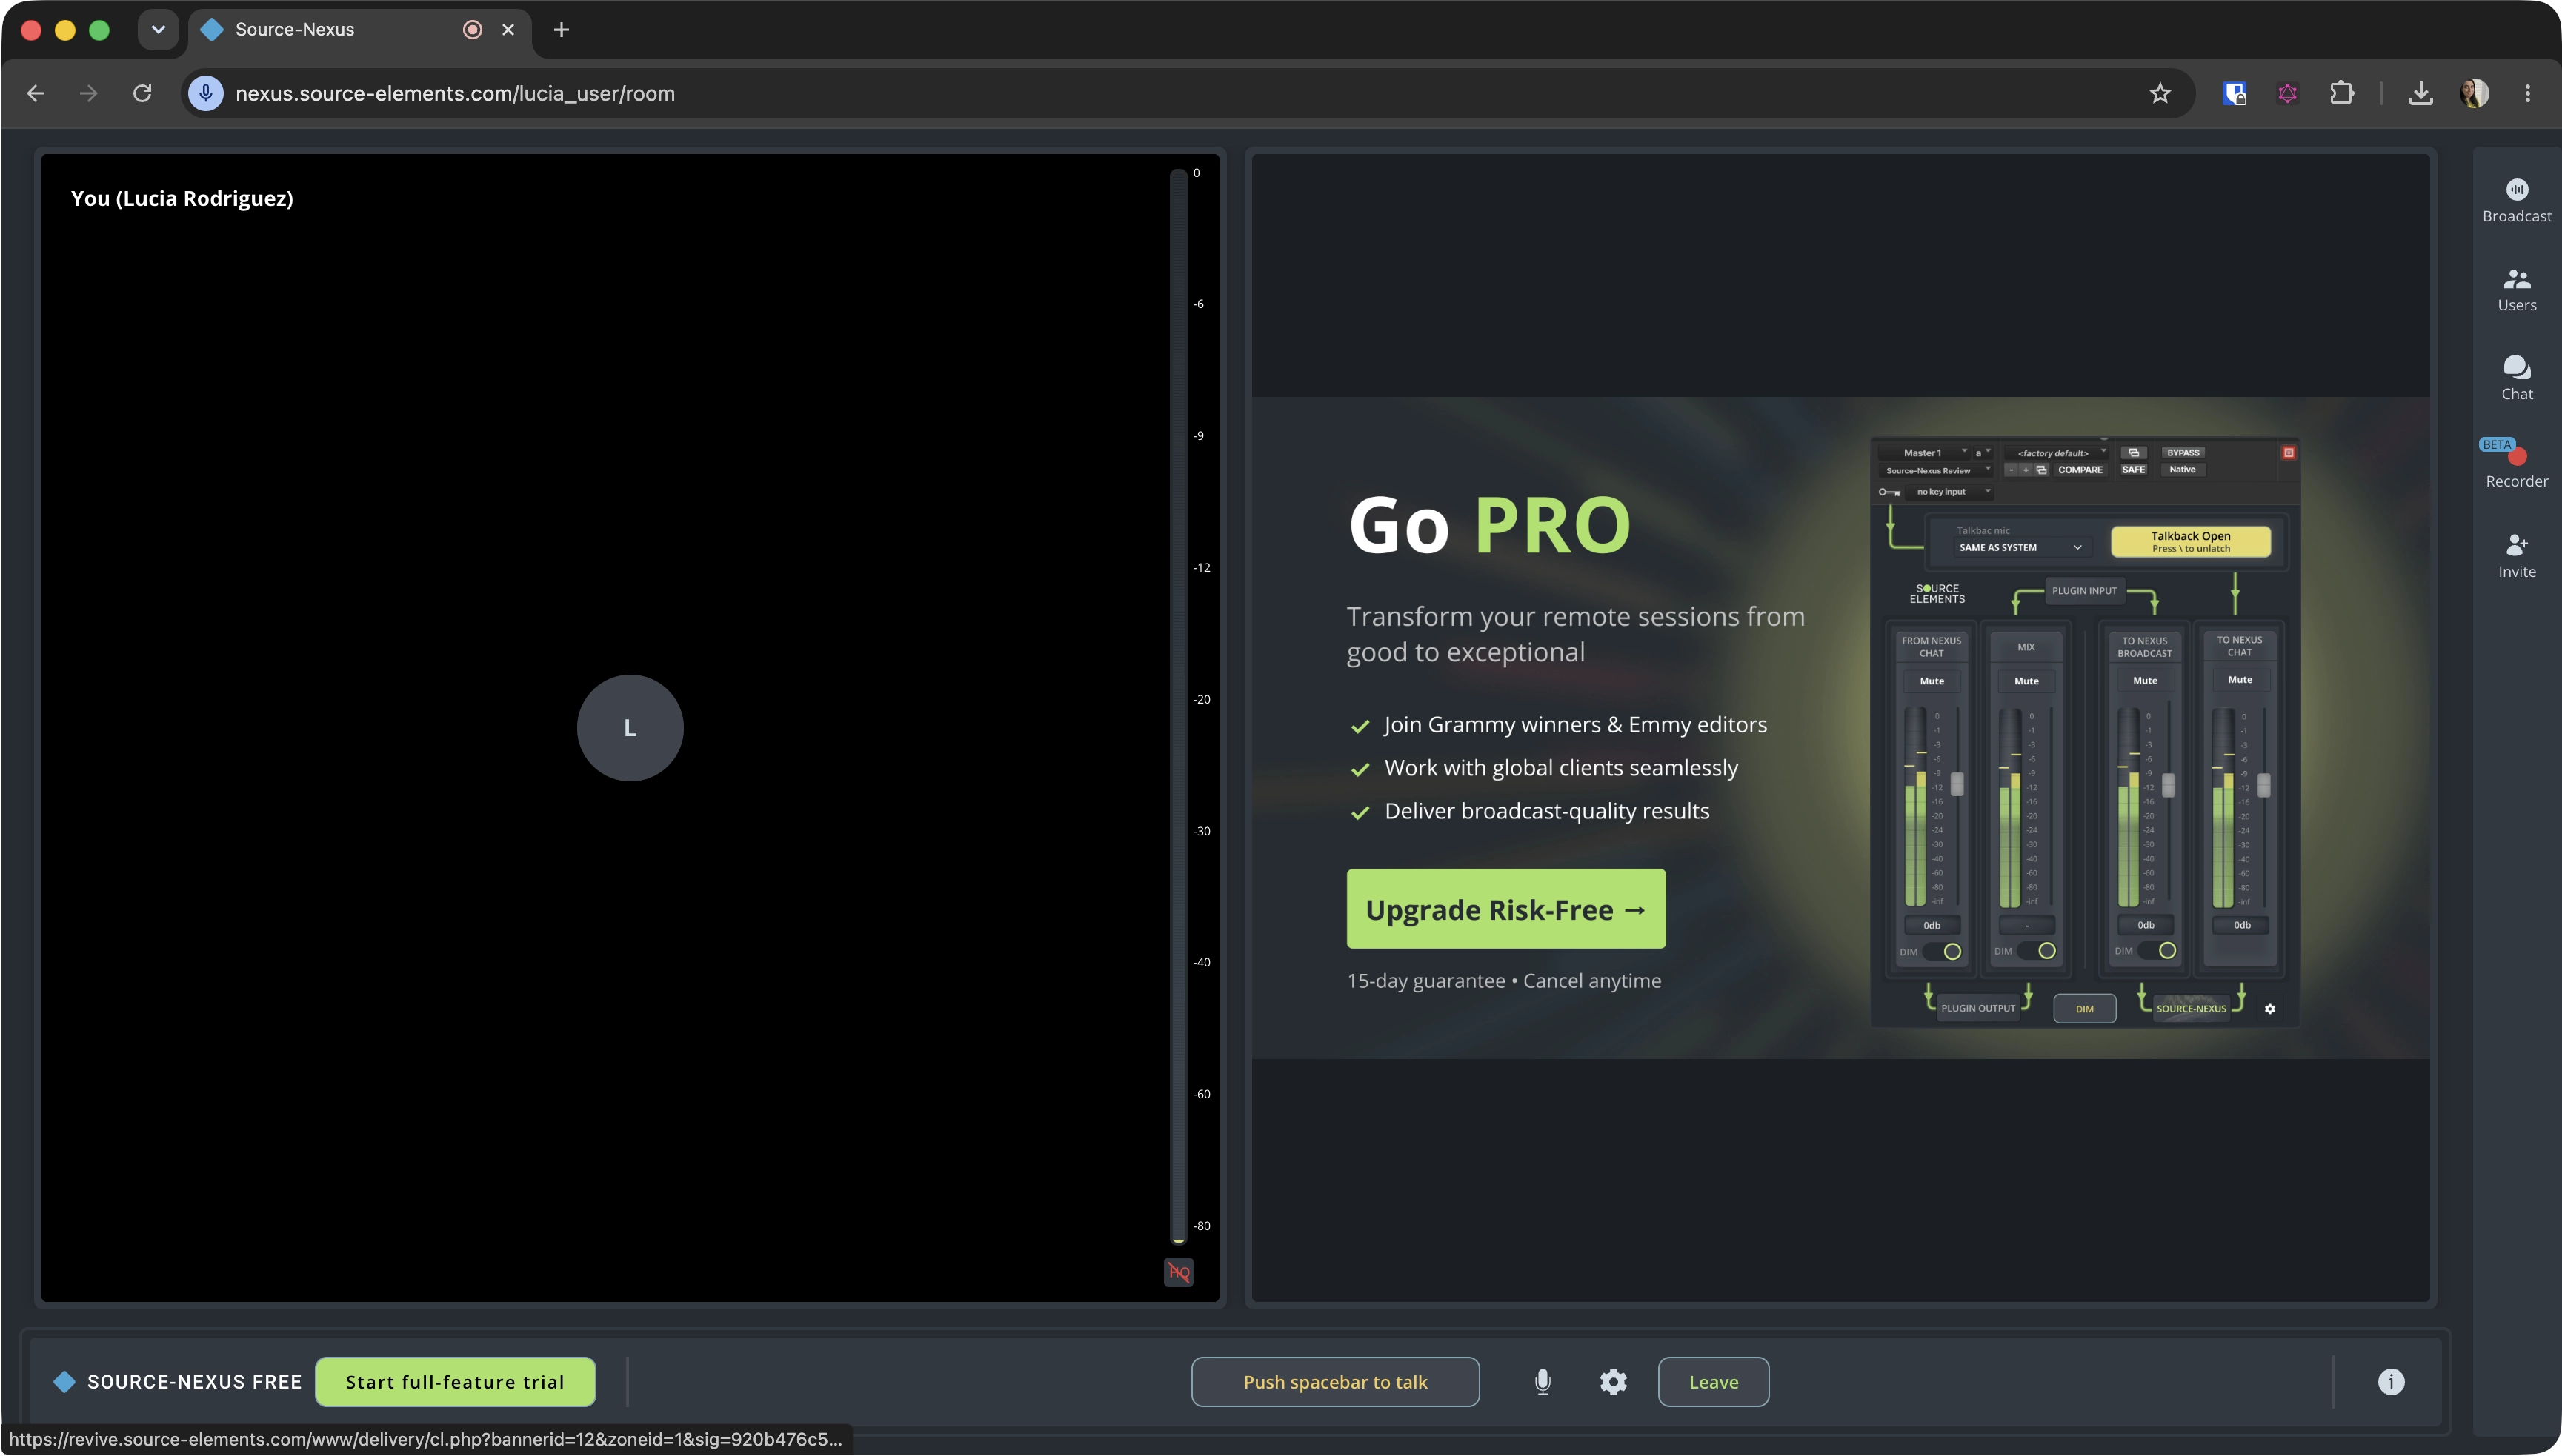Screen dimensions: 2562x1456
Task: Open the Broadcast panel
Action: pyautogui.click(x=2516, y=200)
